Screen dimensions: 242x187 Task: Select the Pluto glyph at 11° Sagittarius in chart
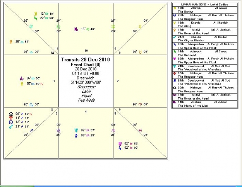click(x=11, y=118)
